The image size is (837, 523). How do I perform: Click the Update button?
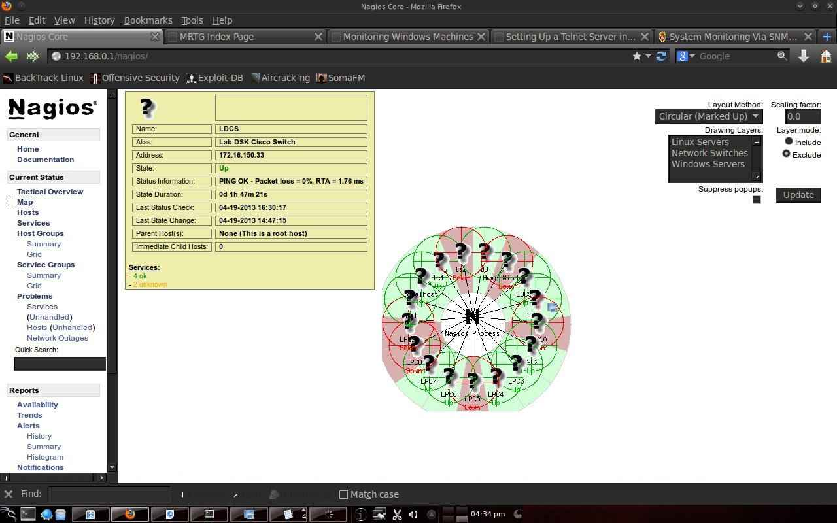[x=798, y=195]
